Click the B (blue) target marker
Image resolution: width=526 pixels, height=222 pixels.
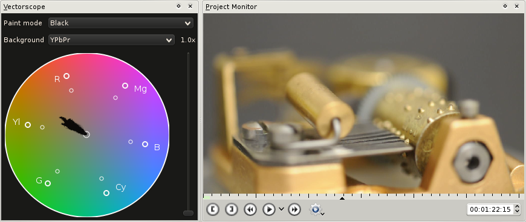145,144
